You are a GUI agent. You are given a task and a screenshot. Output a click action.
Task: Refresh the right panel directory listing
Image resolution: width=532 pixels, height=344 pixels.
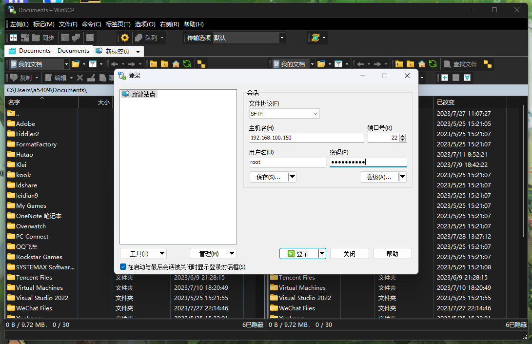[x=433, y=64]
